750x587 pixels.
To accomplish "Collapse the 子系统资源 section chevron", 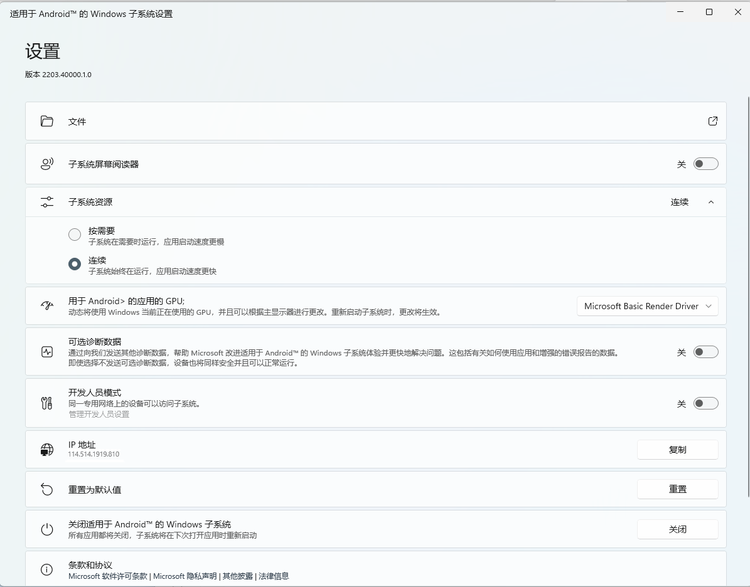I will [x=711, y=202].
